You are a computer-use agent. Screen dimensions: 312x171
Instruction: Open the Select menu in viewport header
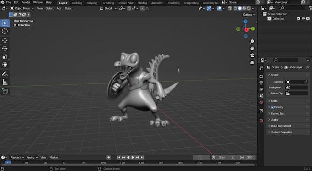point(50,8)
